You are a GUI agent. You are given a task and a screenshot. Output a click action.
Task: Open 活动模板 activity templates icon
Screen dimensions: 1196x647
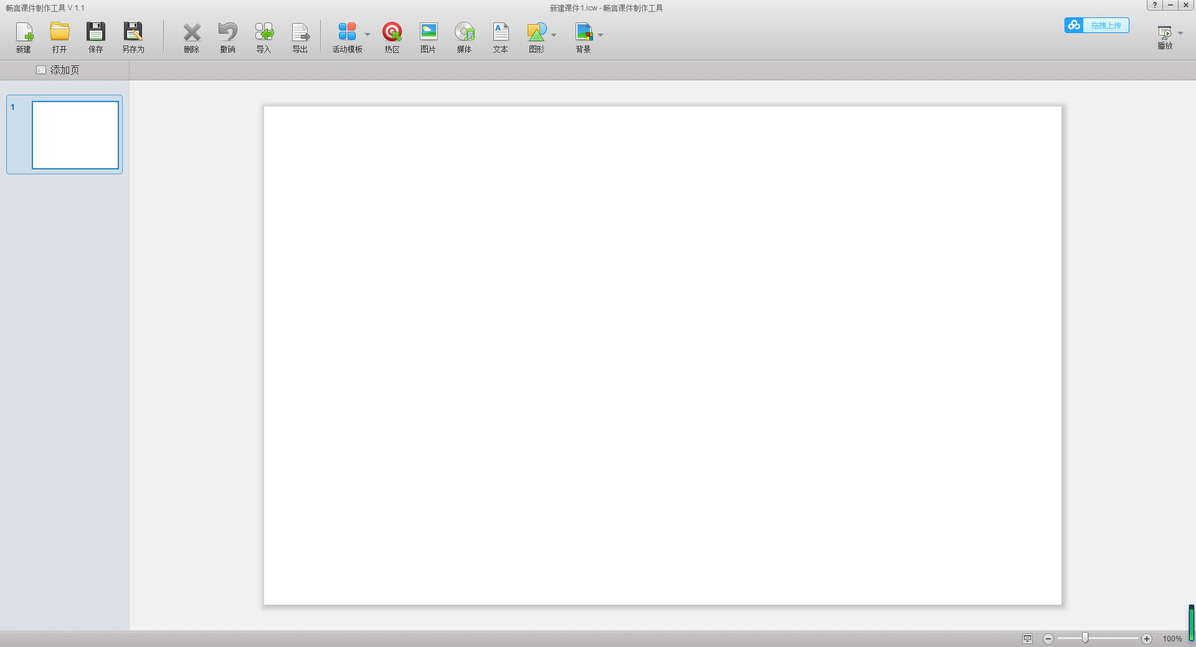tap(347, 37)
